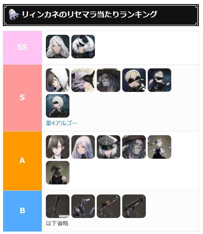Select the blindfolded character with black flower in SS tier
203x234 pixels.
point(83,46)
